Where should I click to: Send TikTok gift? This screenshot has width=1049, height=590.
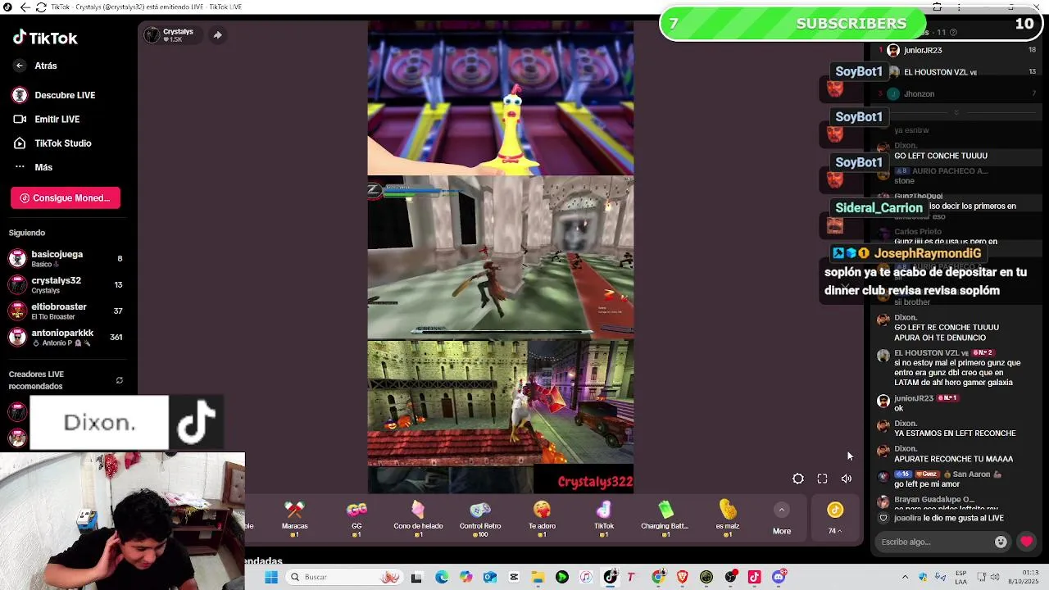pyautogui.click(x=604, y=519)
